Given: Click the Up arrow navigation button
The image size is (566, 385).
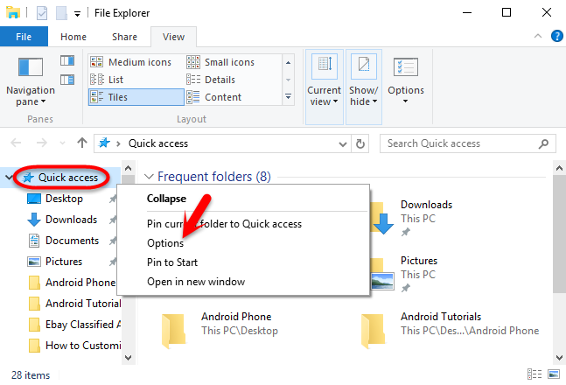Looking at the screenshot, I should pos(81,143).
